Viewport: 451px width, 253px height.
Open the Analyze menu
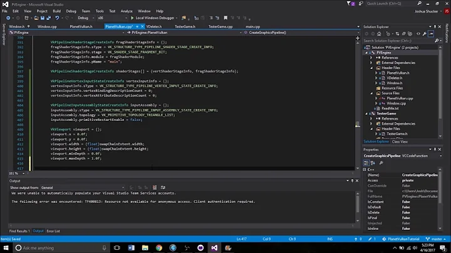click(127, 11)
